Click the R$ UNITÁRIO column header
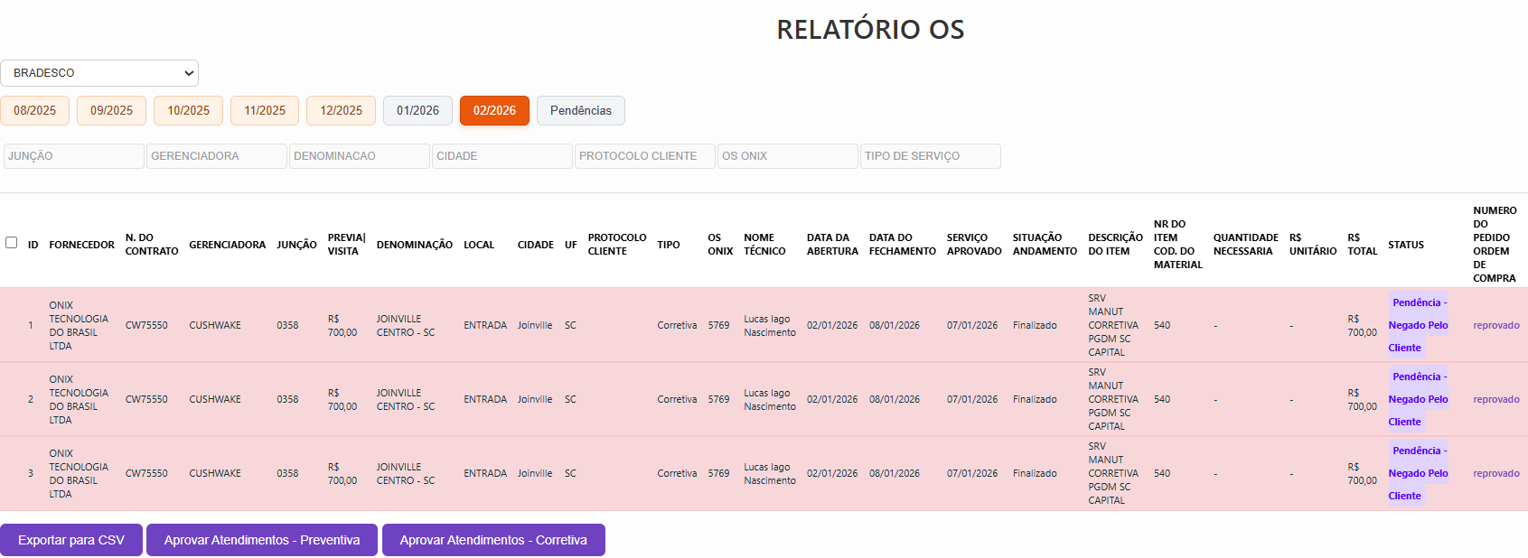Viewport: 1528px width, 558px height. pos(1313,245)
